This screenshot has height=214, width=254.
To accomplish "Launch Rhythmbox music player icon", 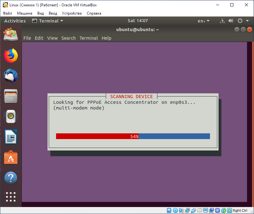I will pos(11,117).
